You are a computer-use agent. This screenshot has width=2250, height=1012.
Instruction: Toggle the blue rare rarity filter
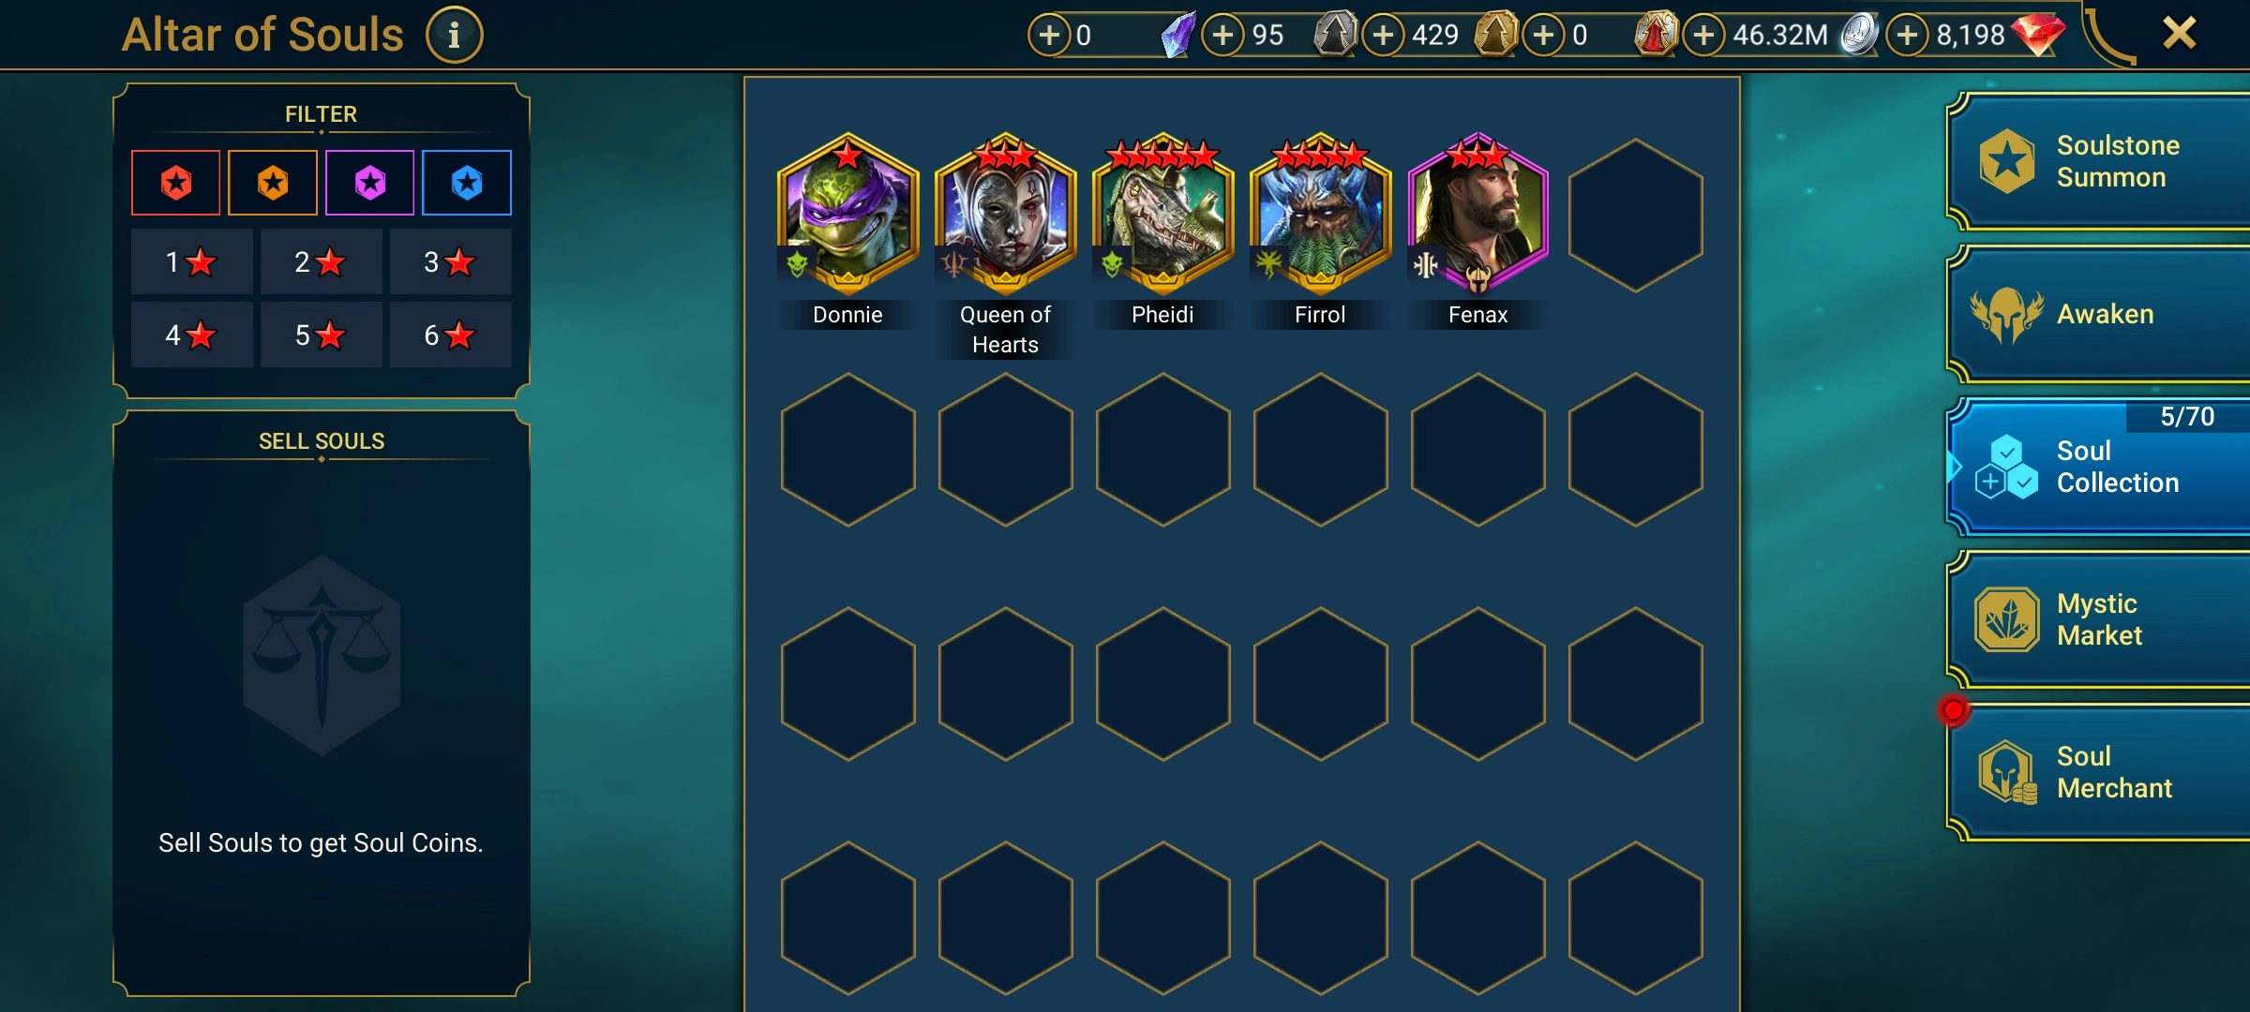click(467, 183)
